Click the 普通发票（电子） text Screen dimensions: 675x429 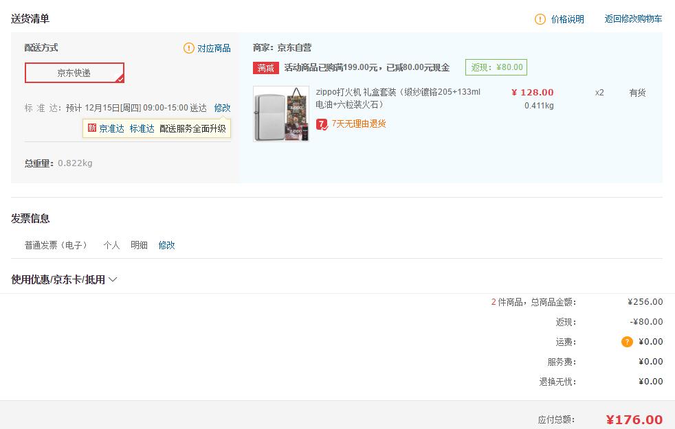pyautogui.click(x=56, y=245)
